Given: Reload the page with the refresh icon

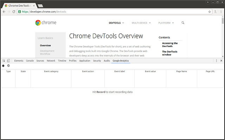Looking at the screenshot, I should tap(14, 12).
